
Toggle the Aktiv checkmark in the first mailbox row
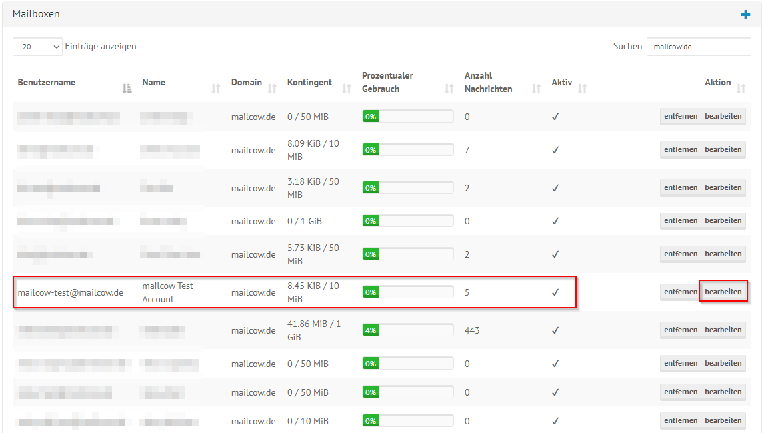[555, 116]
